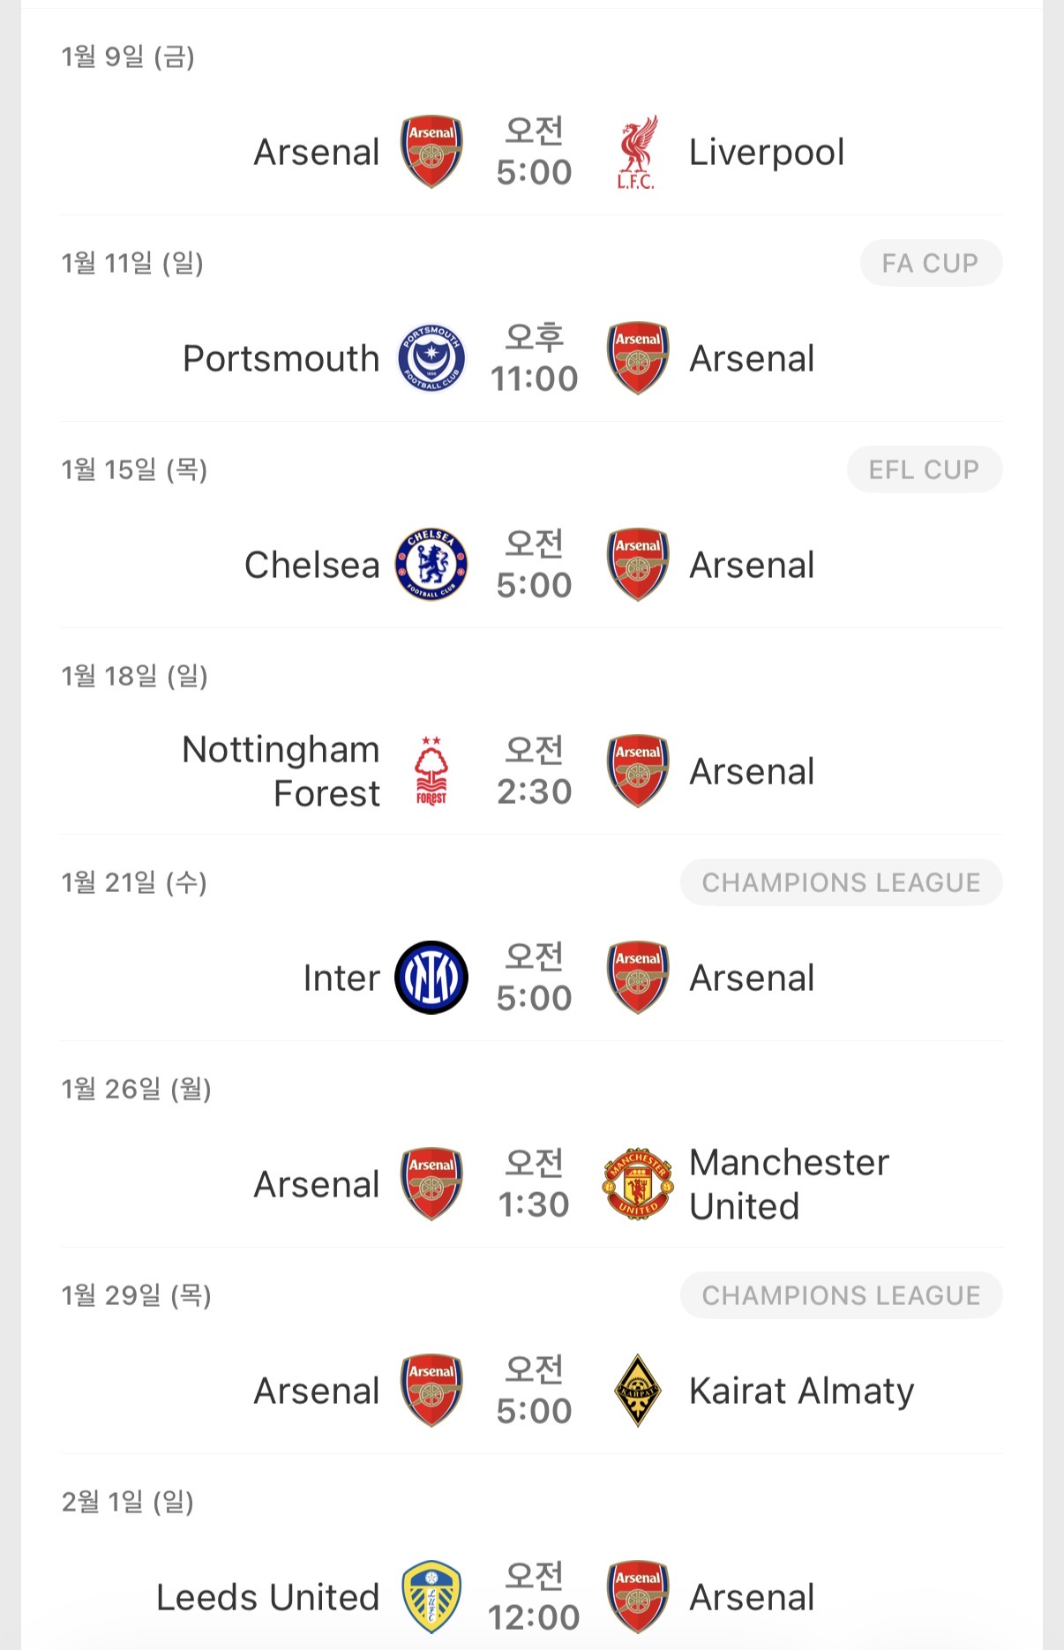Open the Leeds United team link
Screen dimensions: 1064x1650
point(268,1597)
